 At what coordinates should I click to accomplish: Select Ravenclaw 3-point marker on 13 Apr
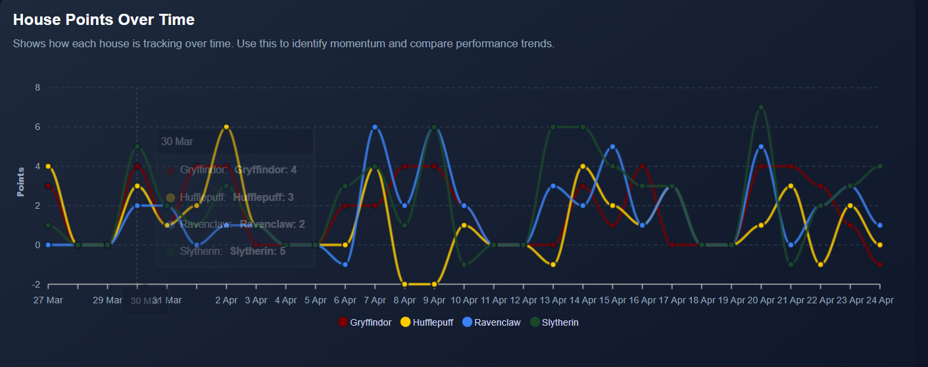[553, 186]
